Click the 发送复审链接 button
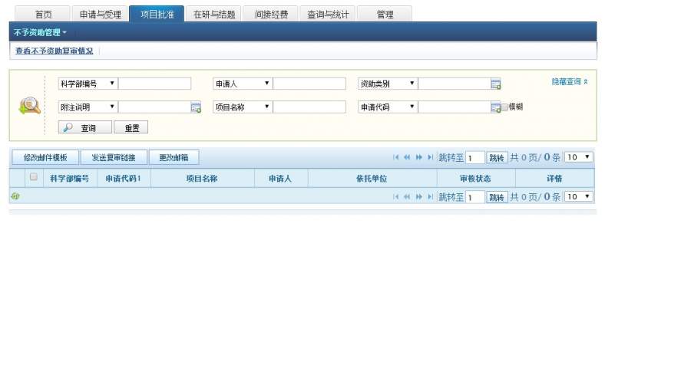Screen dimensions: 691x388 point(114,157)
